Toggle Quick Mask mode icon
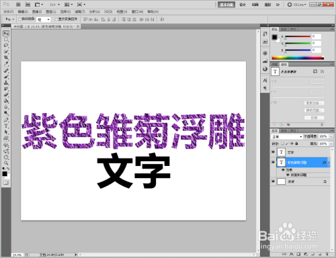Viewport: 336px width, 258px height. (x=6, y=183)
